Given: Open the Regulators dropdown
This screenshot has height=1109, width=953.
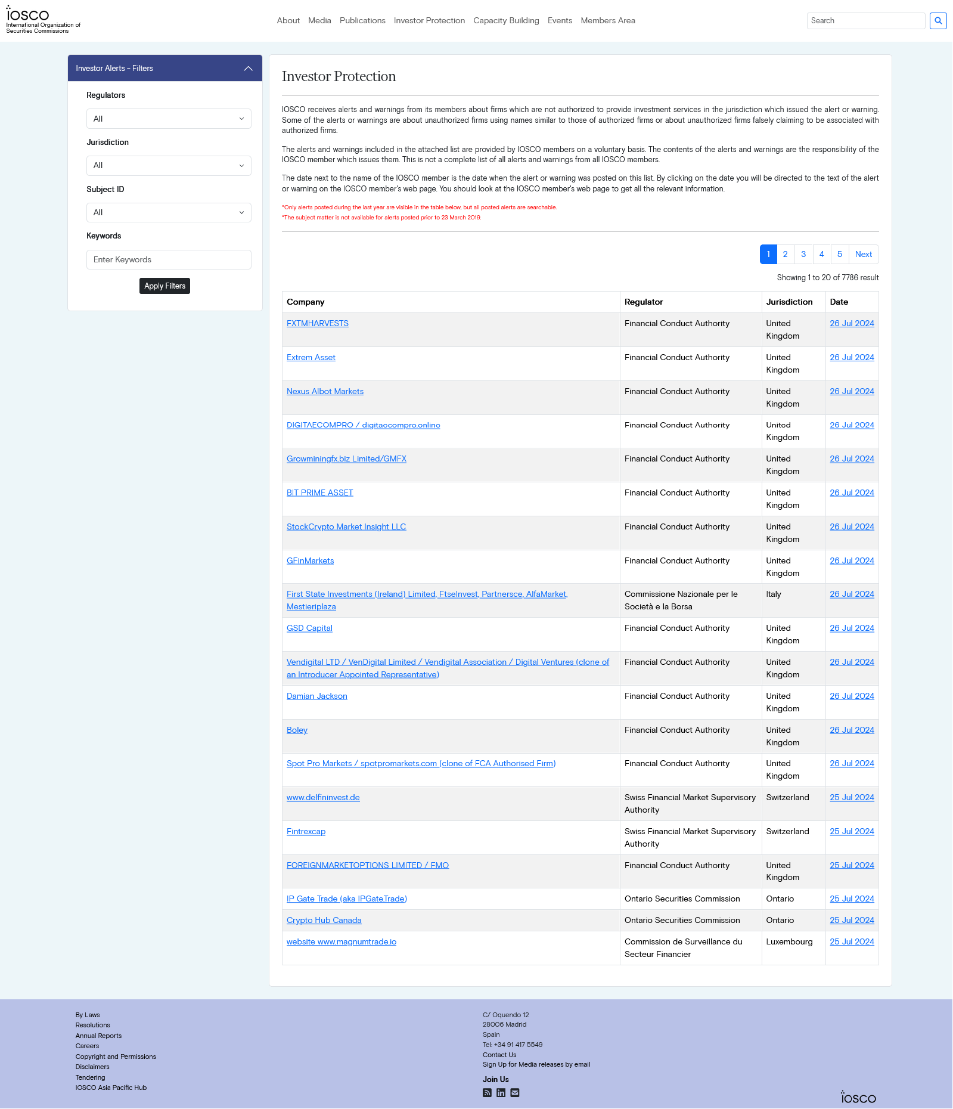Looking at the screenshot, I should (169, 119).
